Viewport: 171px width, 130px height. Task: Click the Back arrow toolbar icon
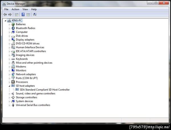[5, 15]
